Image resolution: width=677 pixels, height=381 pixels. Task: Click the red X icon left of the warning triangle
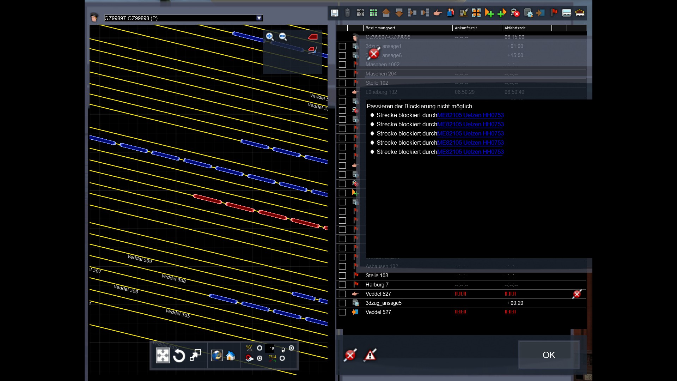[350, 355]
